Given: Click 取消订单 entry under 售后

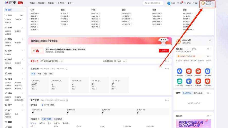Looking at the screenshot, I should point(65,14).
